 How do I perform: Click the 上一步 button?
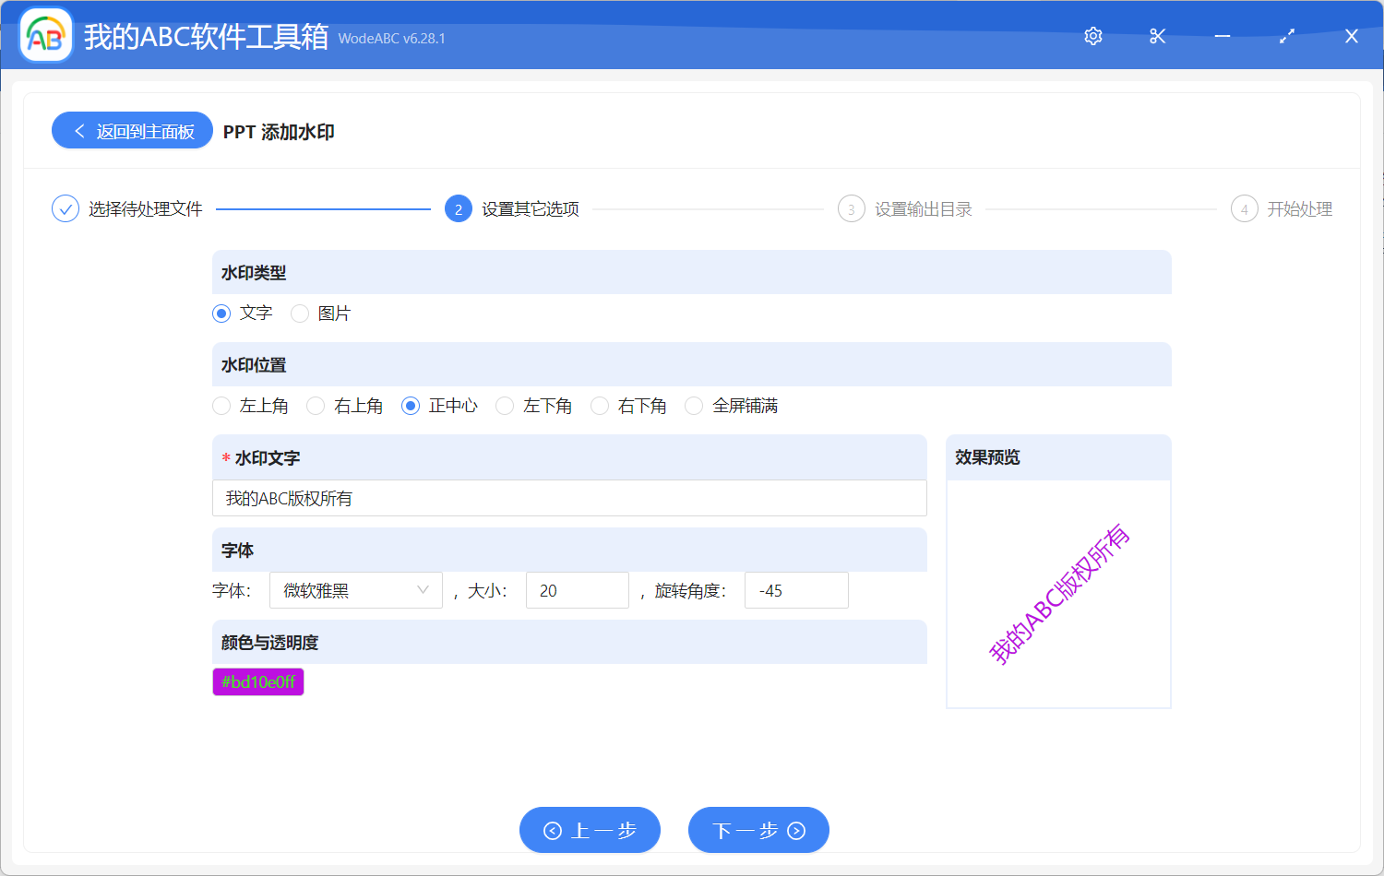590,830
